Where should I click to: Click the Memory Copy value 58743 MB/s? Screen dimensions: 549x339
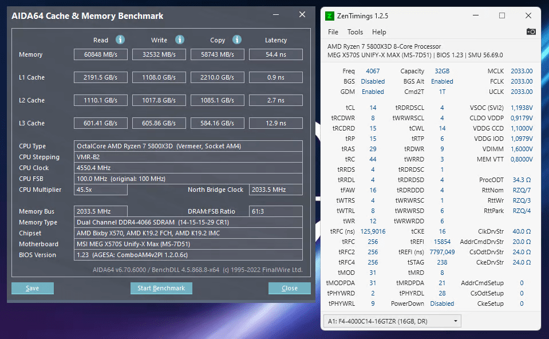[218, 54]
